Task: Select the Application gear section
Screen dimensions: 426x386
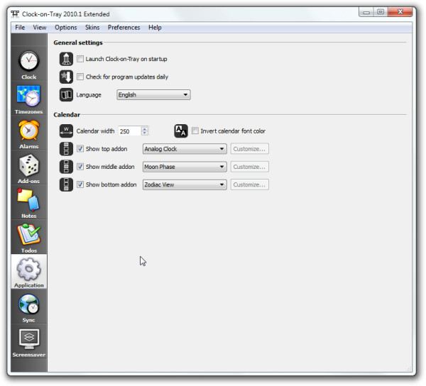Action: (x=29, y=272)
